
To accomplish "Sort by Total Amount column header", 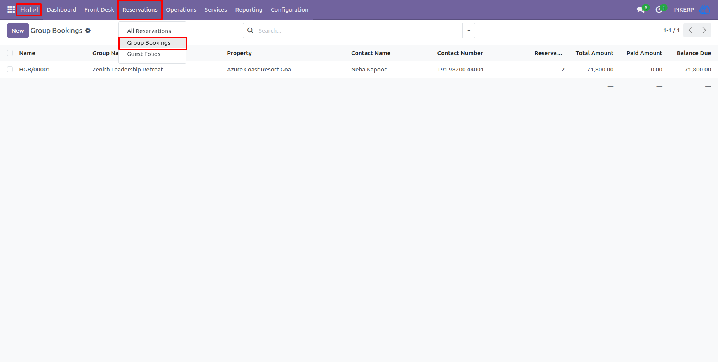I will pos(594,53).
